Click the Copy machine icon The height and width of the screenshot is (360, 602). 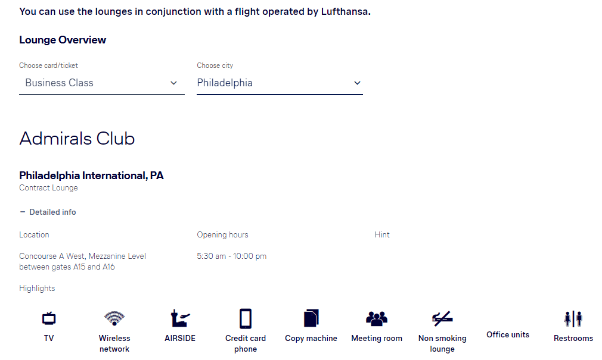click(x=311, y=318)
